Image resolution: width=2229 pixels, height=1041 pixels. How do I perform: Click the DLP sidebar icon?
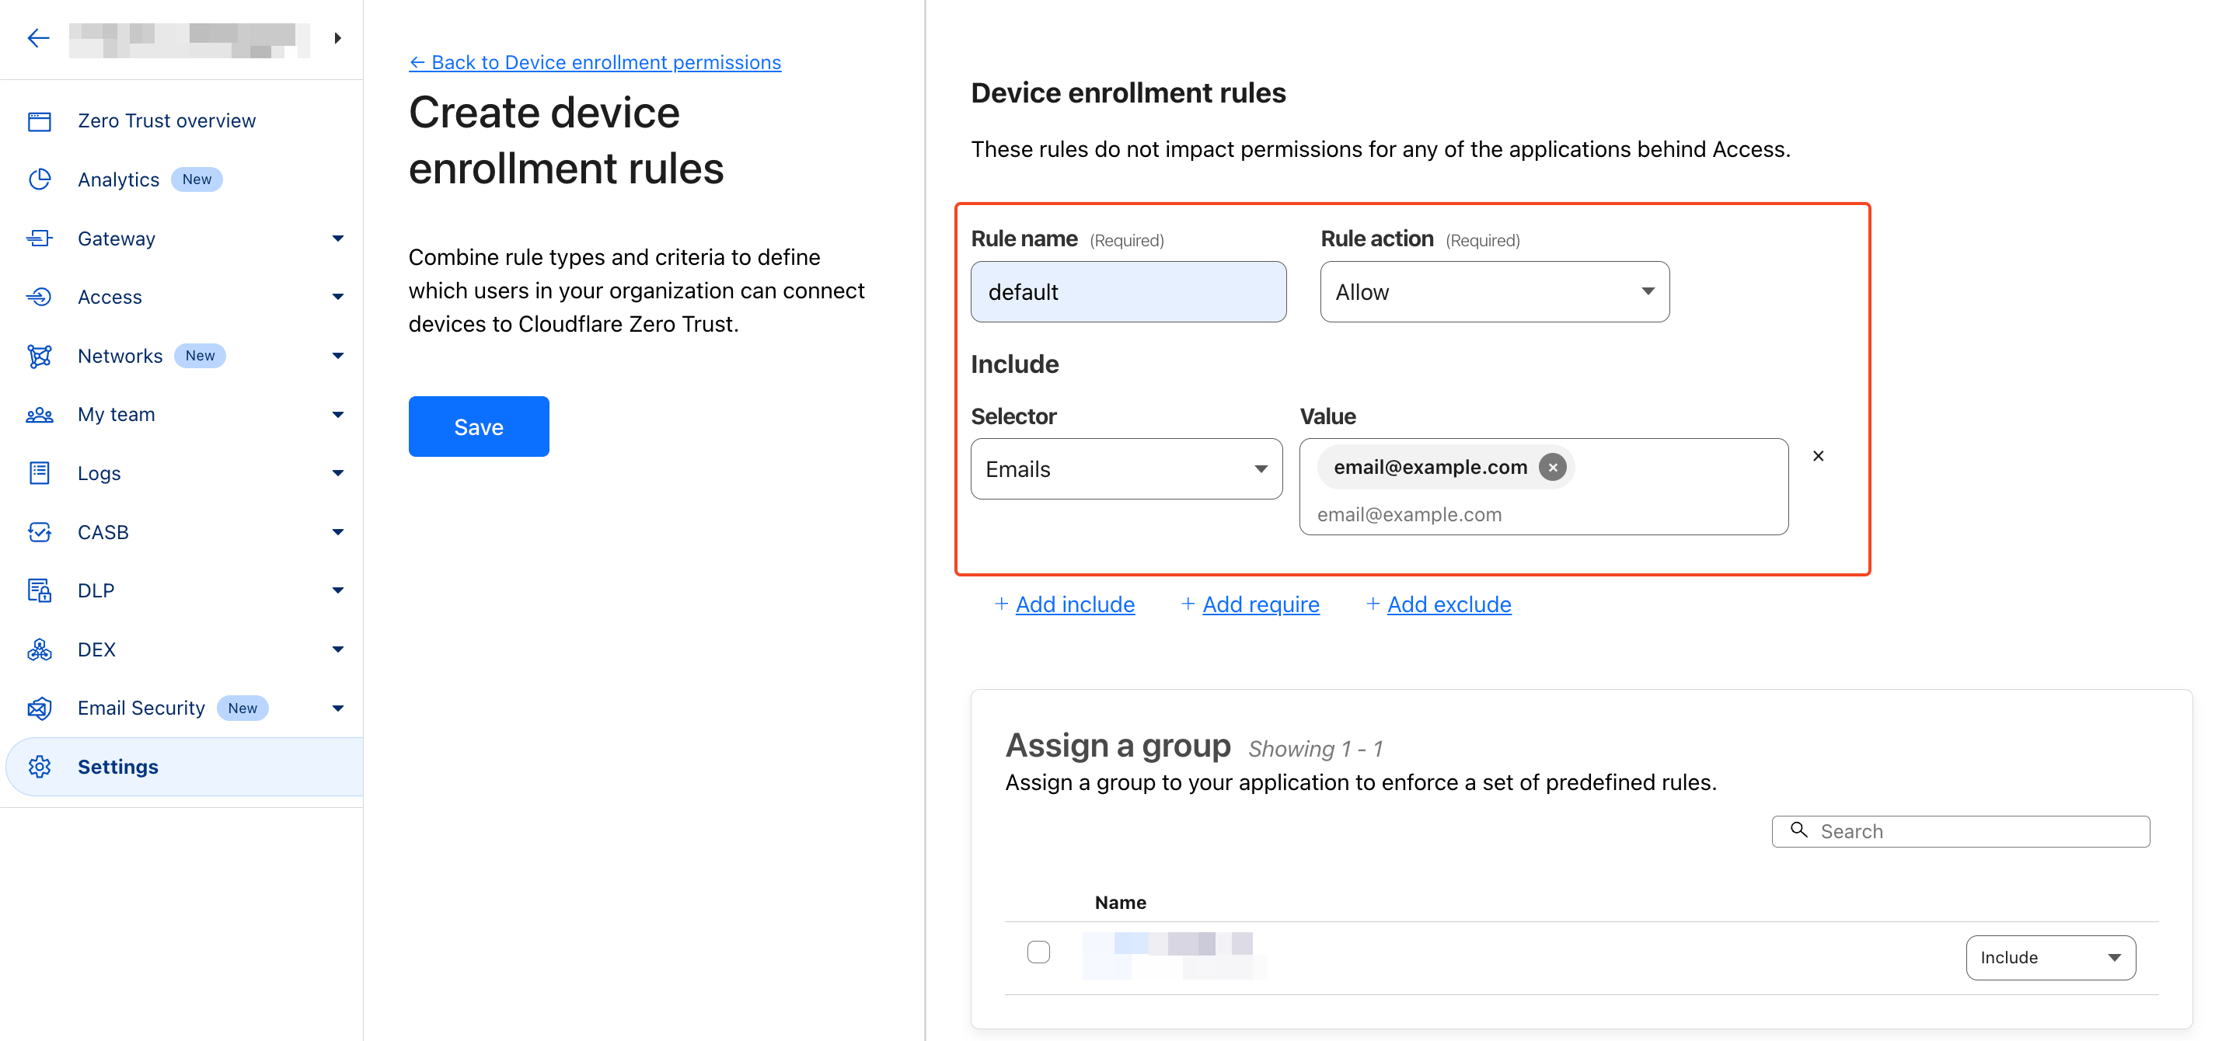[x=40, y=590]
